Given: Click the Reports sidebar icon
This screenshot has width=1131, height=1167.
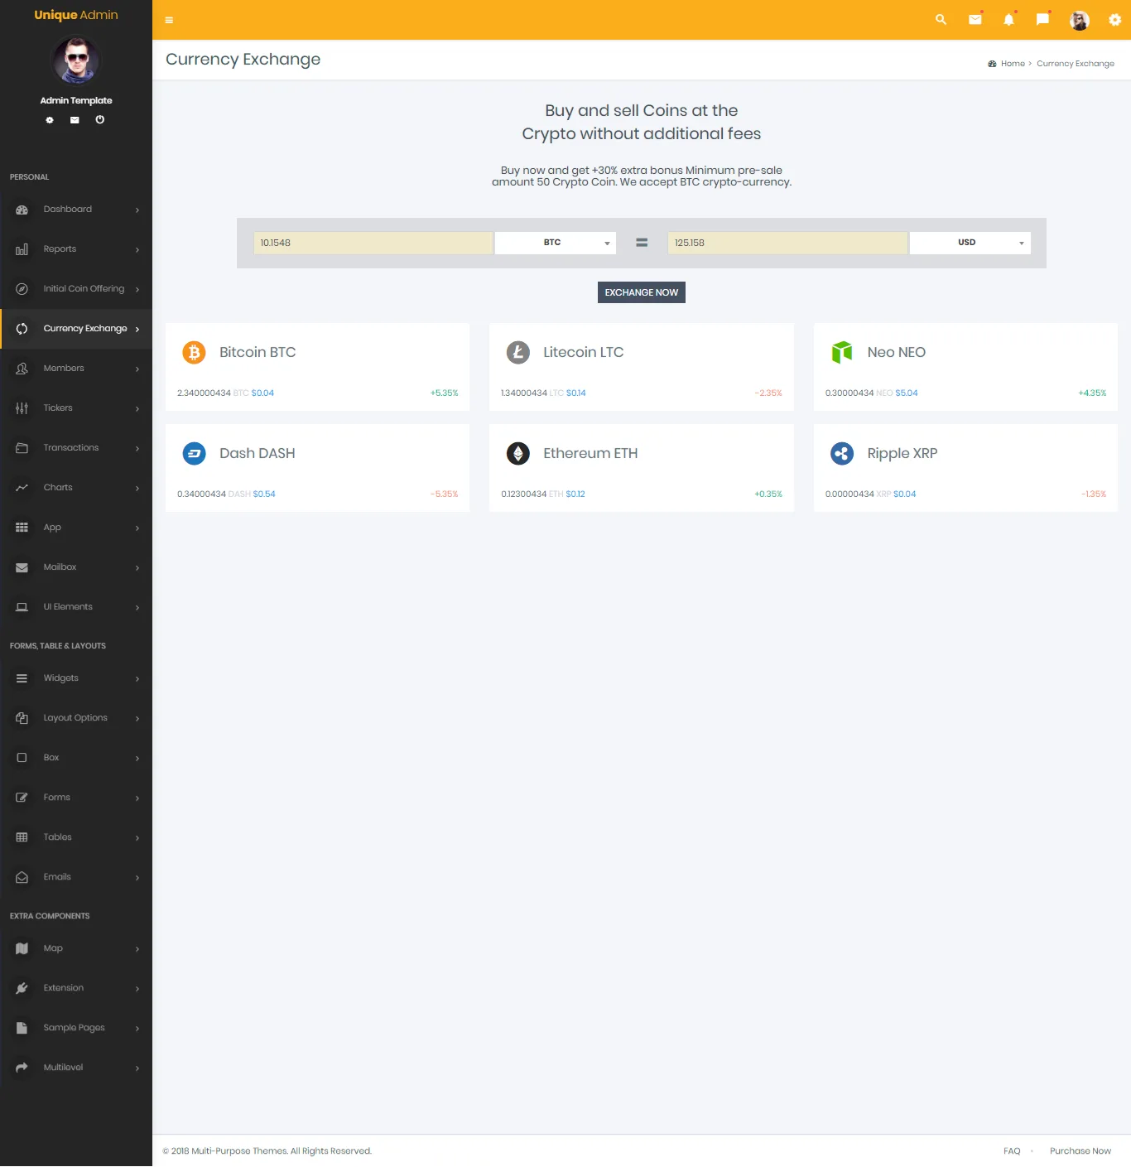Looking at the screenshot, I should coord(22,249).
